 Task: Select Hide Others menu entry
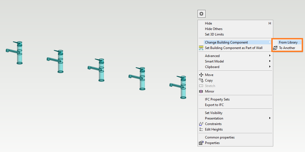pyautogui.click(x=214, y=29)
